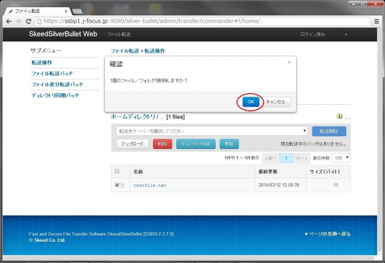This screenshot has height=263, width=385.
Task: Close the 確認 dialog with the X
Action: coord(289,63)
